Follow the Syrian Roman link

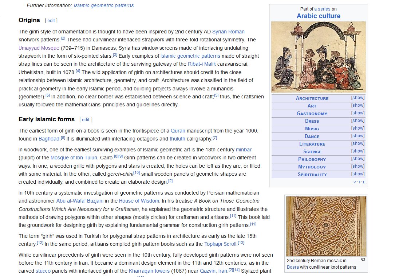tap(228, 32)
